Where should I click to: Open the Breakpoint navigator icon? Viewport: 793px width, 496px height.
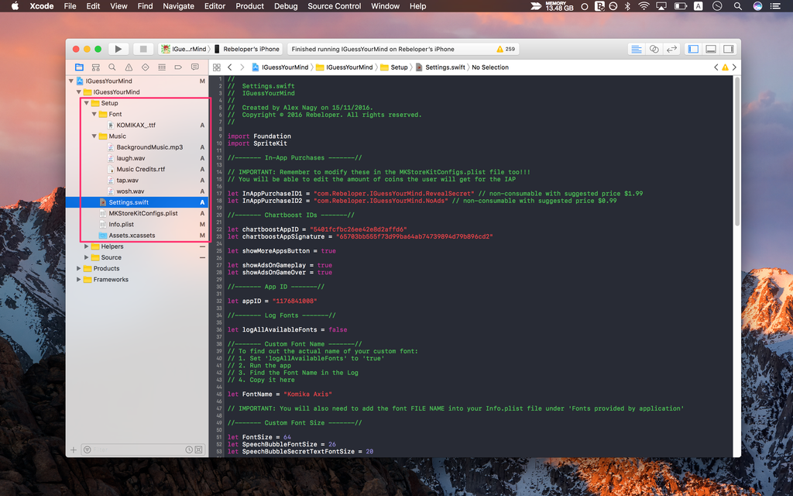178,67
